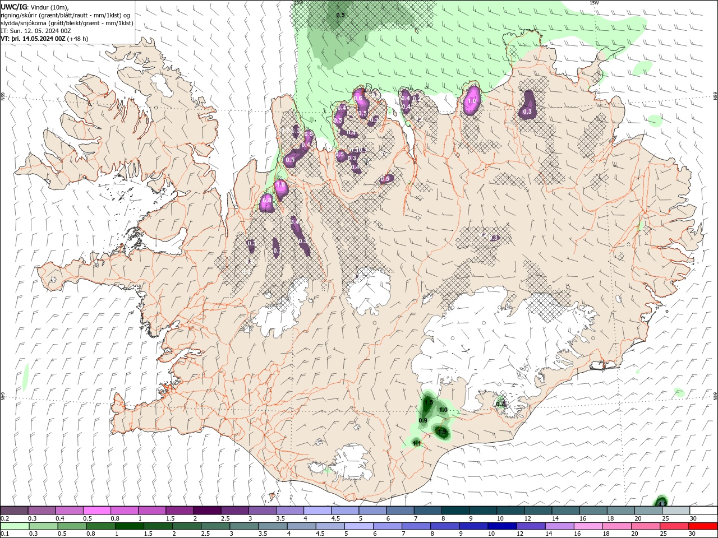The image size is (718, 538).
Task: Click the "UWC/IG" title text
Action: pos(13,7)
